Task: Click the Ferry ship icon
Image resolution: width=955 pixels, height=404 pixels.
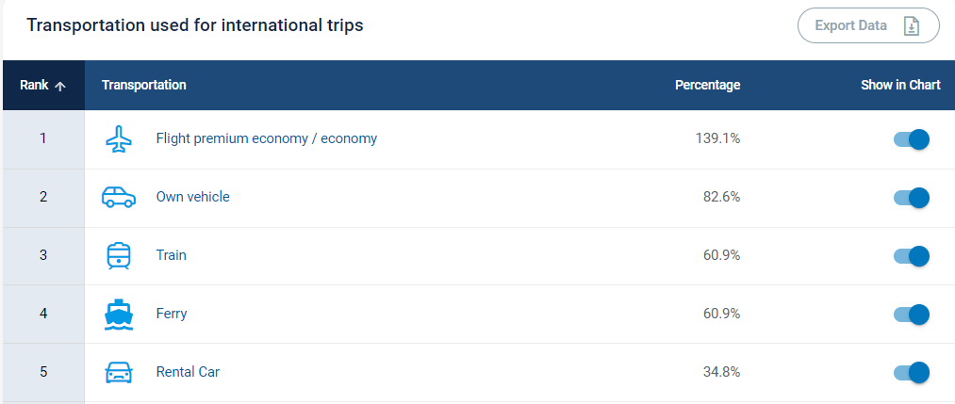Action: click(118, 314)
